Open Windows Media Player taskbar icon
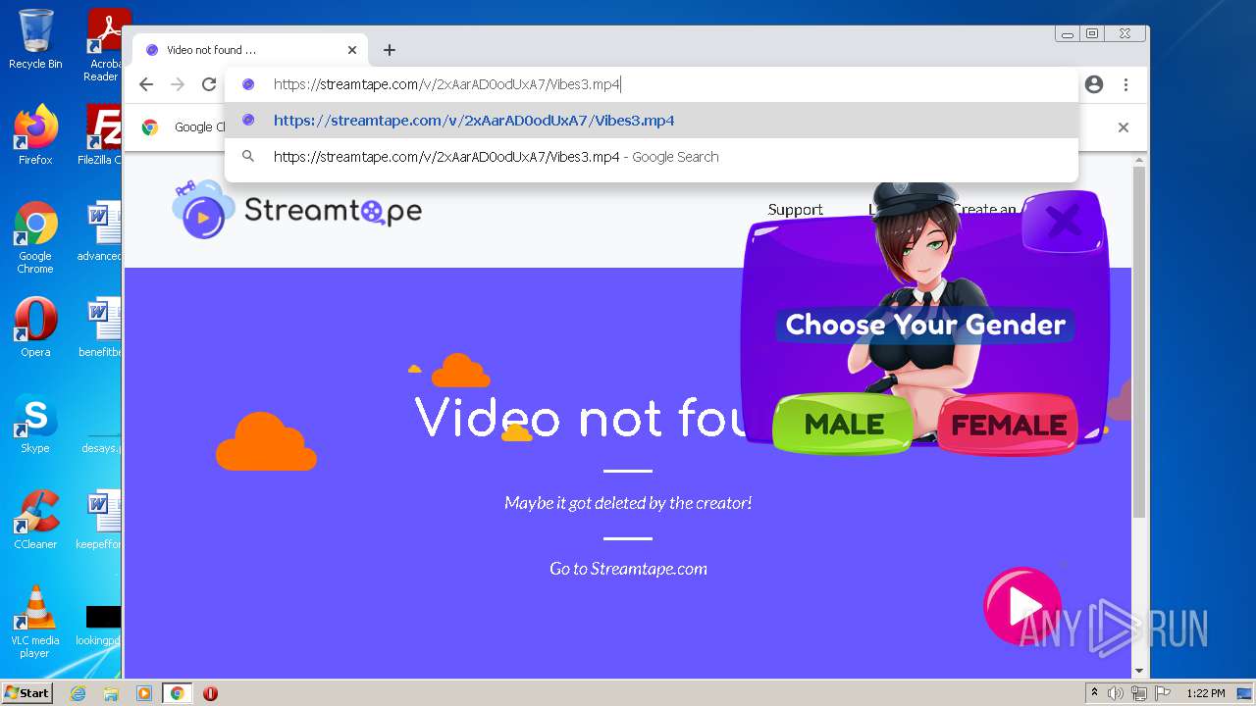Image resolution: width=1256 pixels, height=706 pixels. pos(144,693)
